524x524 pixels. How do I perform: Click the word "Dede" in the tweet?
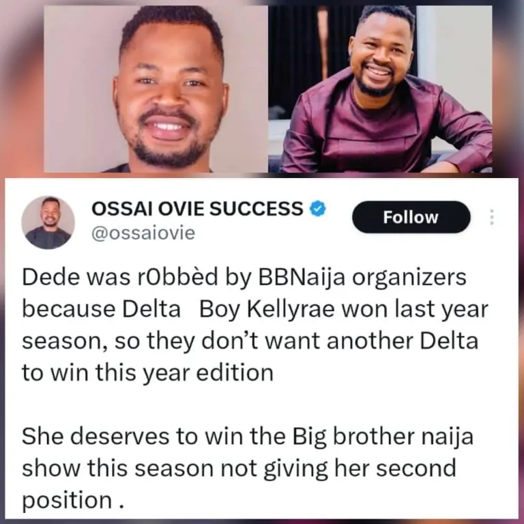click(49, 280)
